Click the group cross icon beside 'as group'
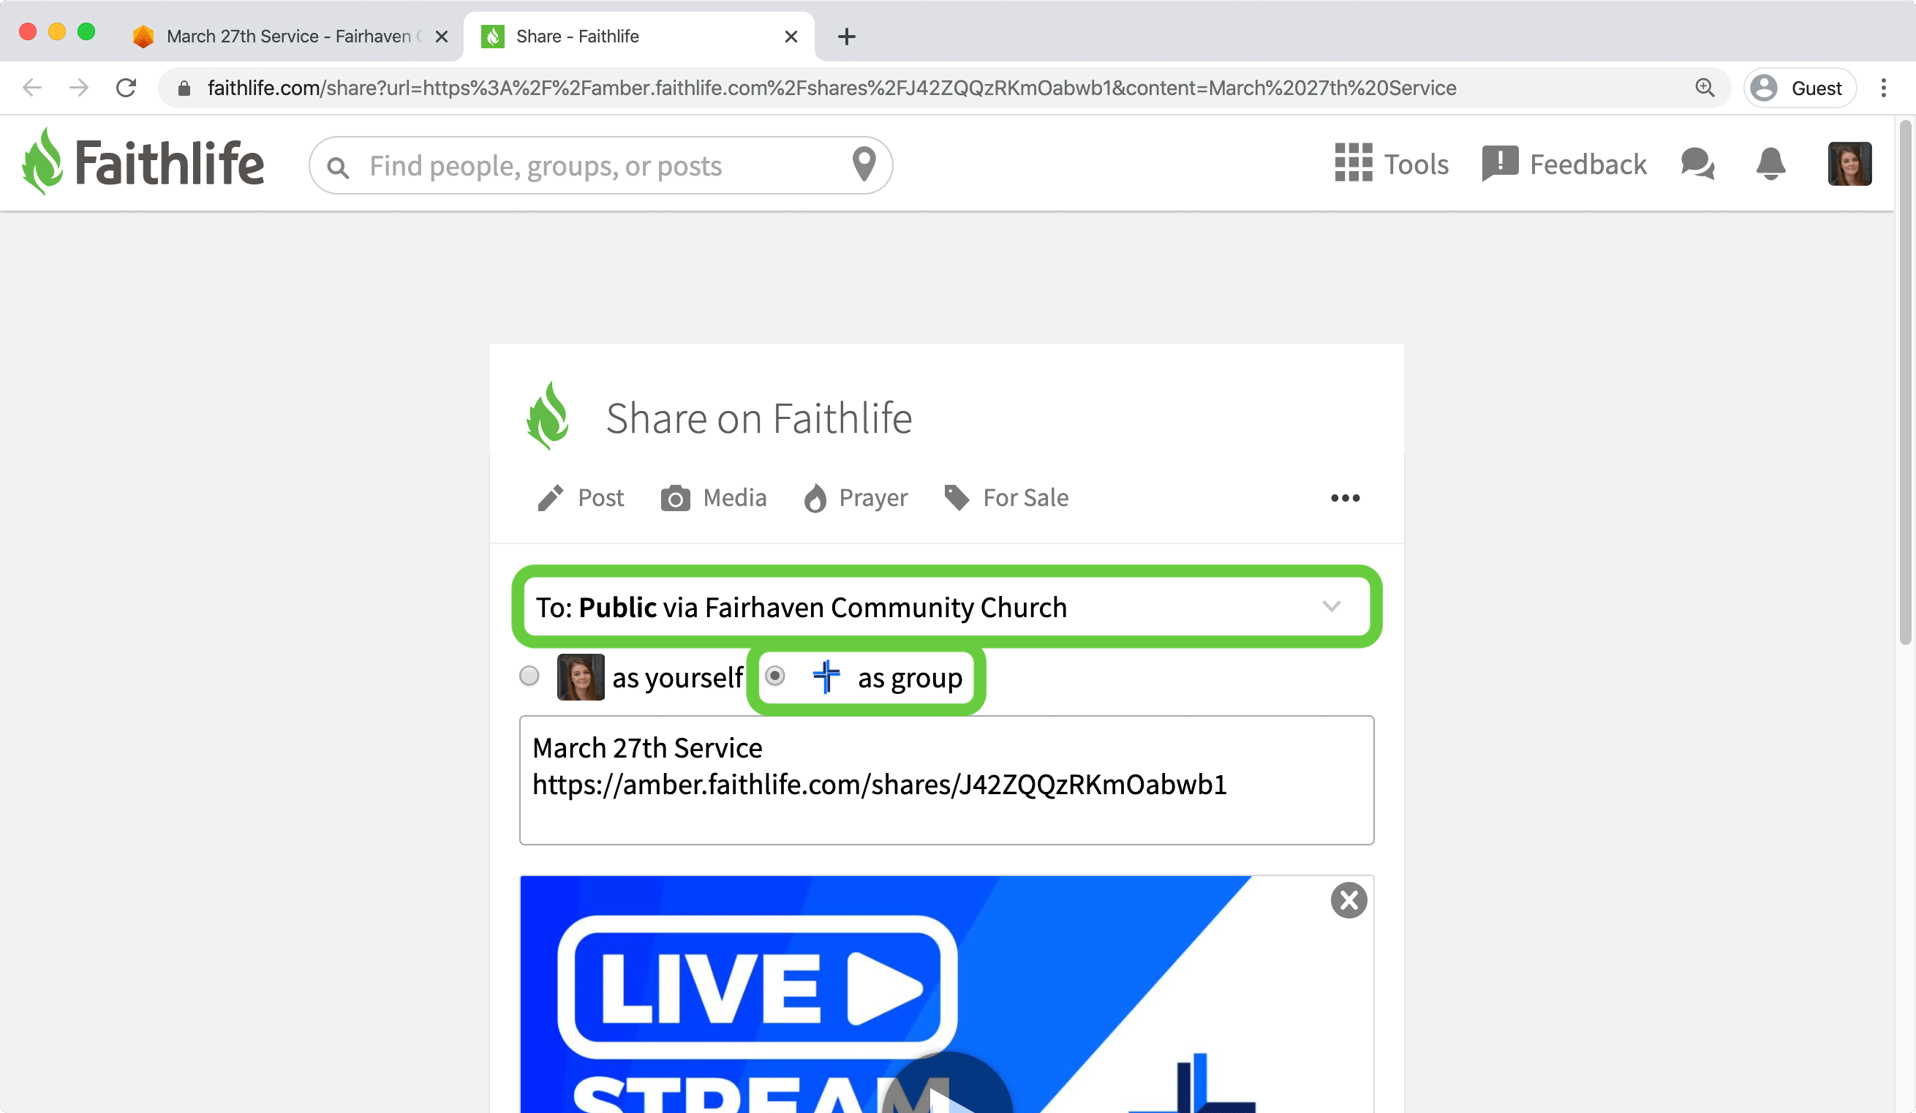The width and height of the screenshot is (1916, 1113). point(826,676)
